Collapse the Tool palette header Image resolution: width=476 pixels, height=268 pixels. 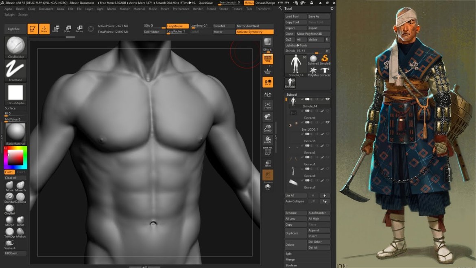[x=288, y=9]
